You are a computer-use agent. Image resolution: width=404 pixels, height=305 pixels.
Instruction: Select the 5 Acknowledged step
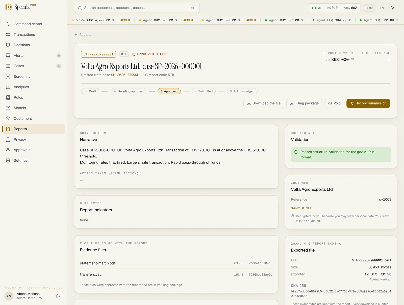(242, 91)
